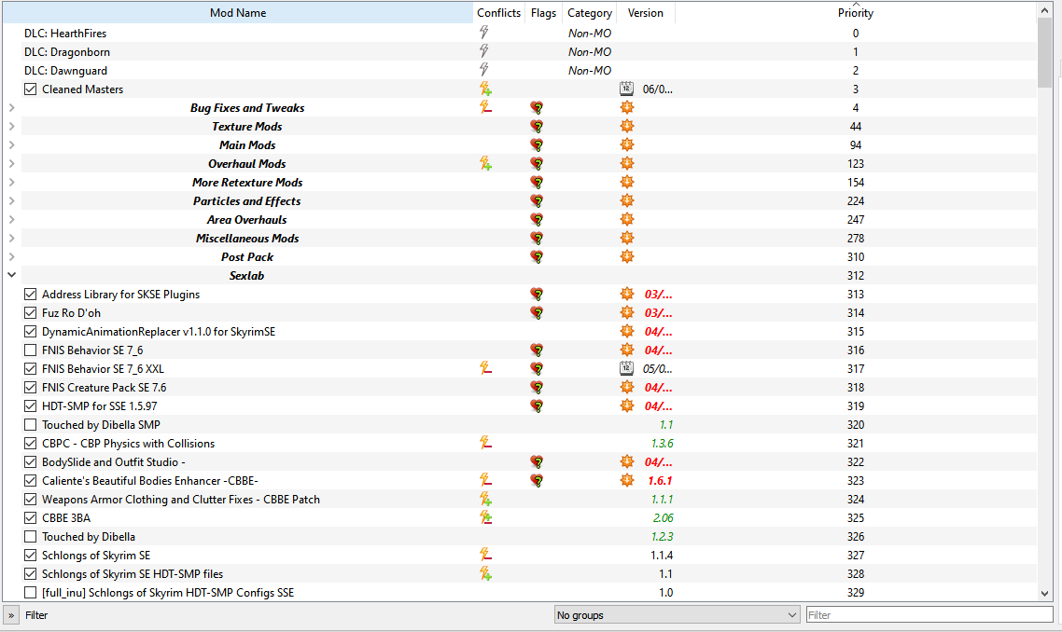This screenshot has height=632, width=1062.
Task: Click the conflict icon on Overhaul Mods row
Action: click(485, 163)
